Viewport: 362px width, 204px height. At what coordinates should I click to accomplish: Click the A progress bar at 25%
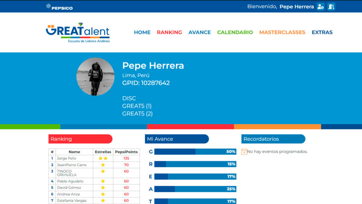pos(195,189)
